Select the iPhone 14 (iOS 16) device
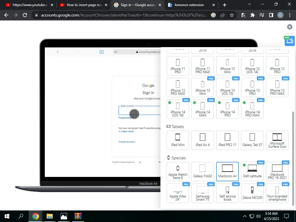 click(178, 109)
